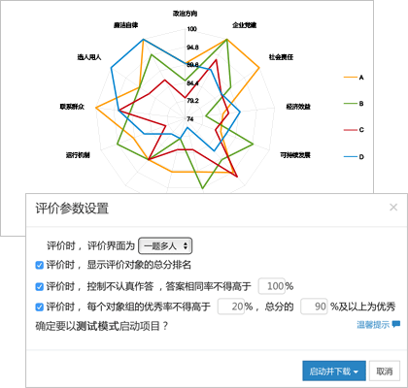Focus the 总分 90 percent input field
This screenshot has height=388, width=408.
point(314,307)
